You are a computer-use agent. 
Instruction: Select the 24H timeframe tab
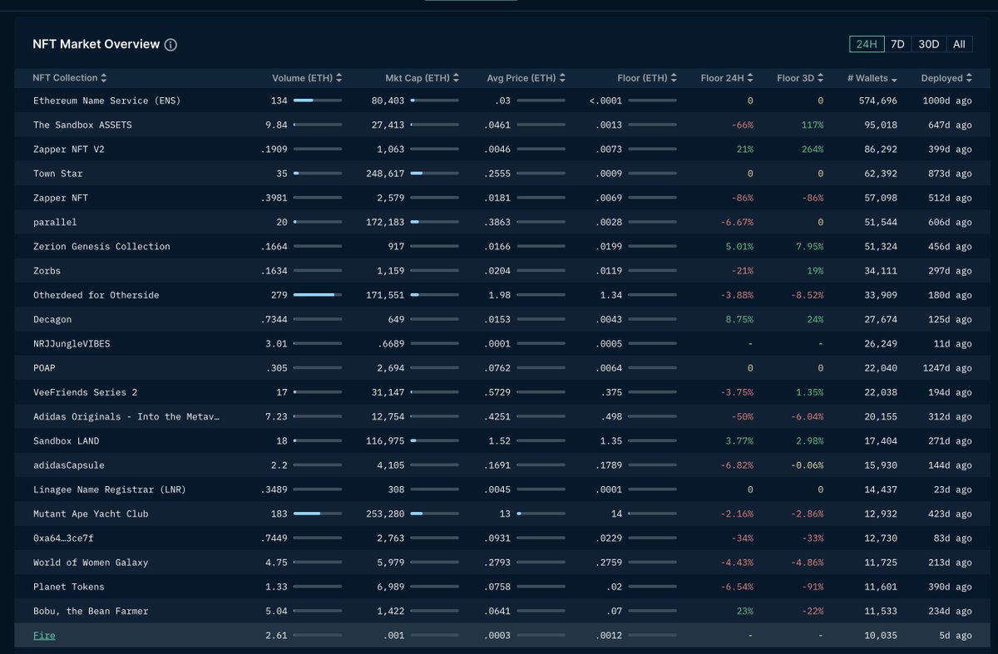(x=867, y=44)
